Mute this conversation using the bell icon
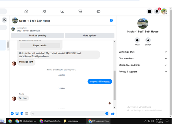 (x=137, y=40)
